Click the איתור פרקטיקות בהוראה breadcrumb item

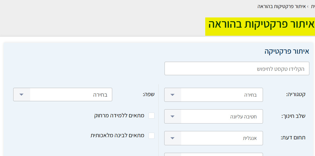pyautogui.click(x=282, y=6)
